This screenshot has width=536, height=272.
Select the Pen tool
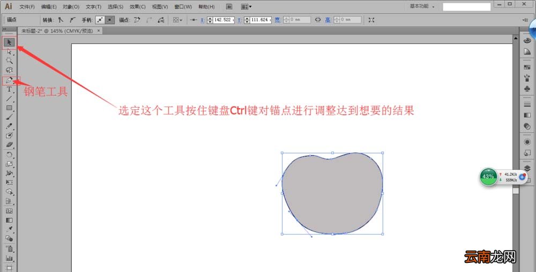click(9, 80)
